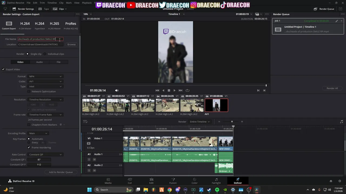
Task: Open Encoding Profile Main dropdown
Action: (38, 133)
